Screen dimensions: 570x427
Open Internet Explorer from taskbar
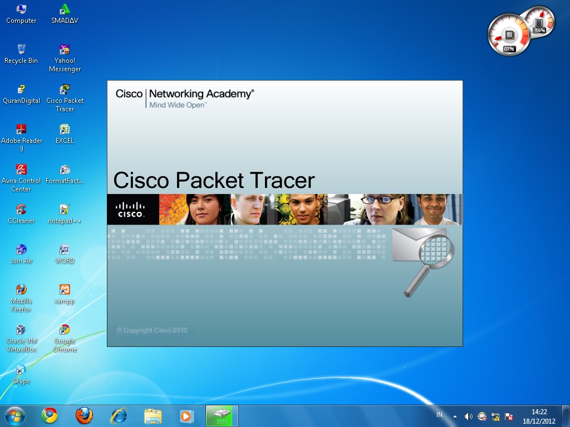119,416
